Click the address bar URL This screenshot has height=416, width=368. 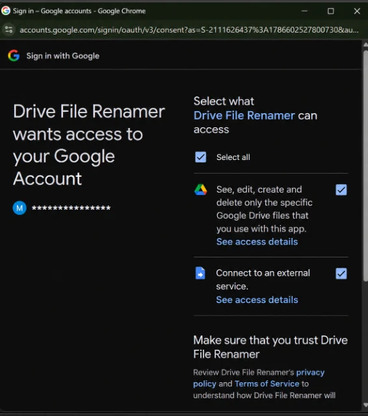tap(189, 30)
